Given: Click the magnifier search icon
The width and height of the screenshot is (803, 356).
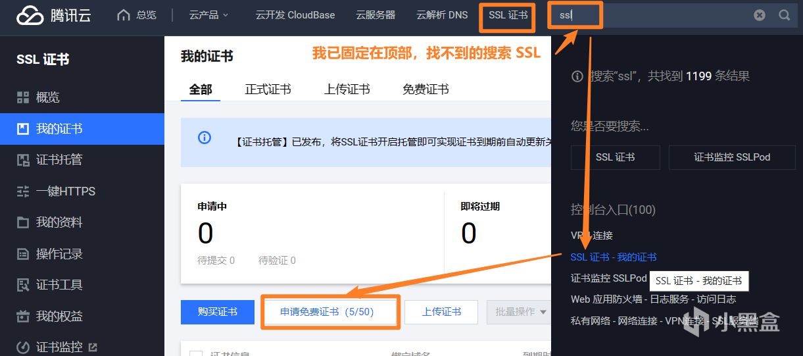Looking at the screenshot, I should pos(784,15).
